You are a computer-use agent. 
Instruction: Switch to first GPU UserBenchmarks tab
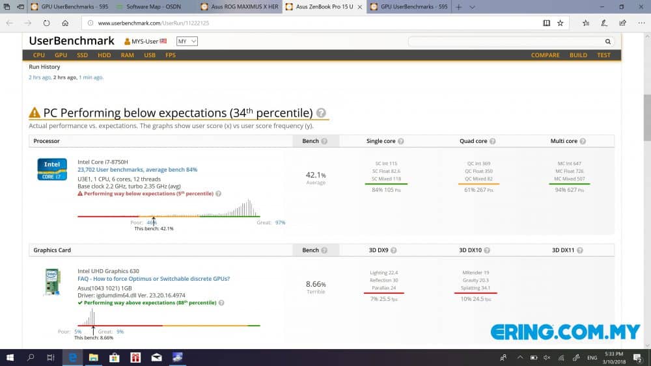(70, 7)
